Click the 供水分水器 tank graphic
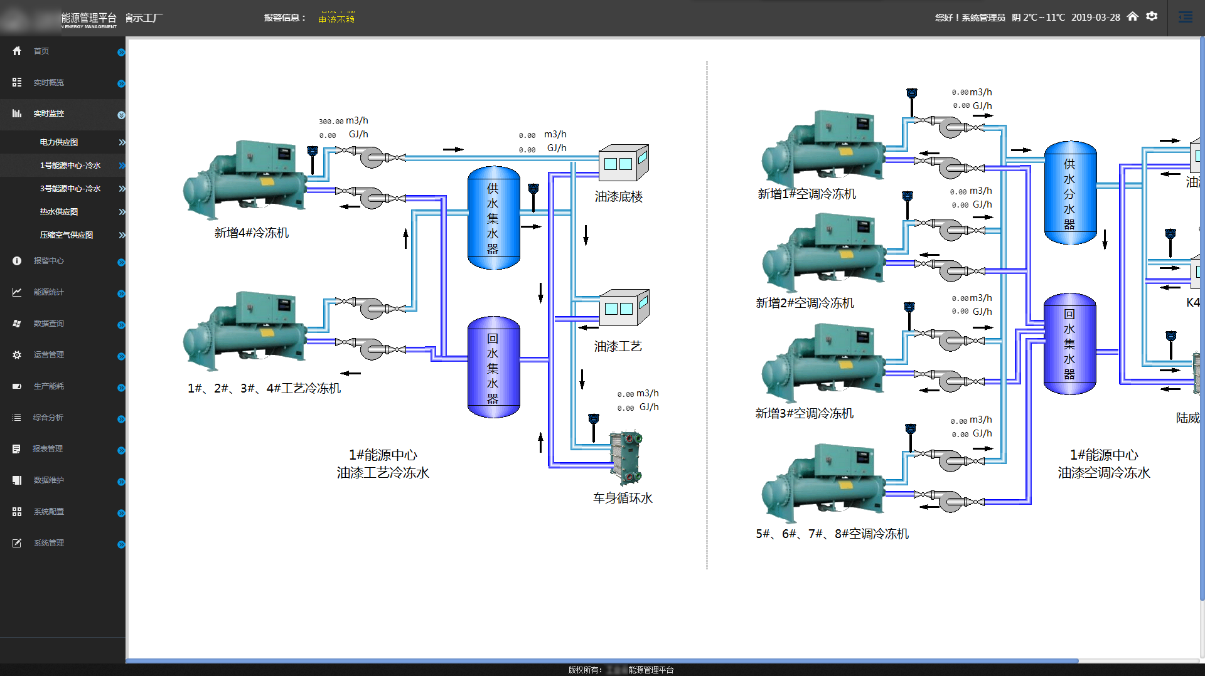Viewport: 1205px width, 676px height. click(1070, 193)
